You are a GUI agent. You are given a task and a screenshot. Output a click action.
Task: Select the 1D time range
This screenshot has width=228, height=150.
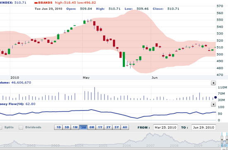[58, 127]
